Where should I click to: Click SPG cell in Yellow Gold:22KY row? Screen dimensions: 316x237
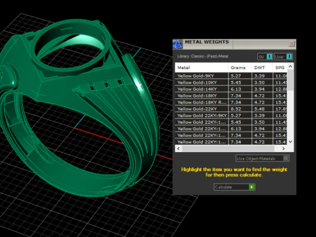(x=280, y=109)
